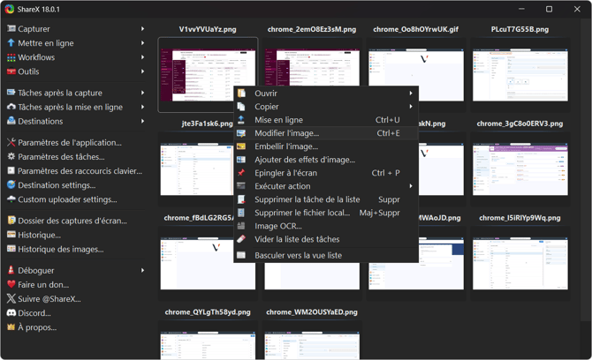Screen dimensions: 592x360
Task: Expand Tâches après la capture arrow
Action: coord(142,93)
